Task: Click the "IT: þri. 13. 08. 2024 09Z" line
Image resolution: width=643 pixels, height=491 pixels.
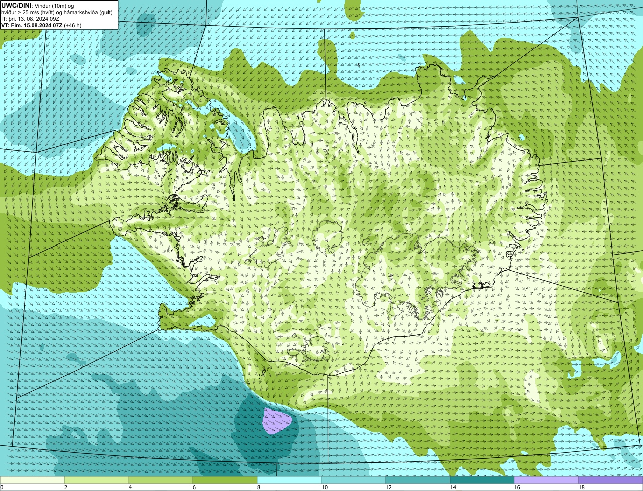Action: pos(30,19)
